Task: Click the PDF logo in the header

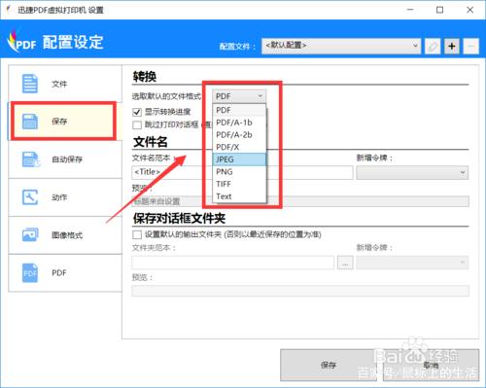Action: coord(21,42)
